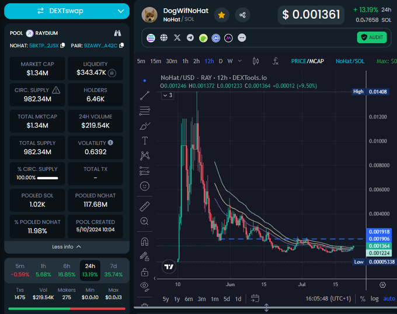Select the 6h stats tab
Image resolution: width=397 pixels, height=314 pixels.
pos(67,270)
